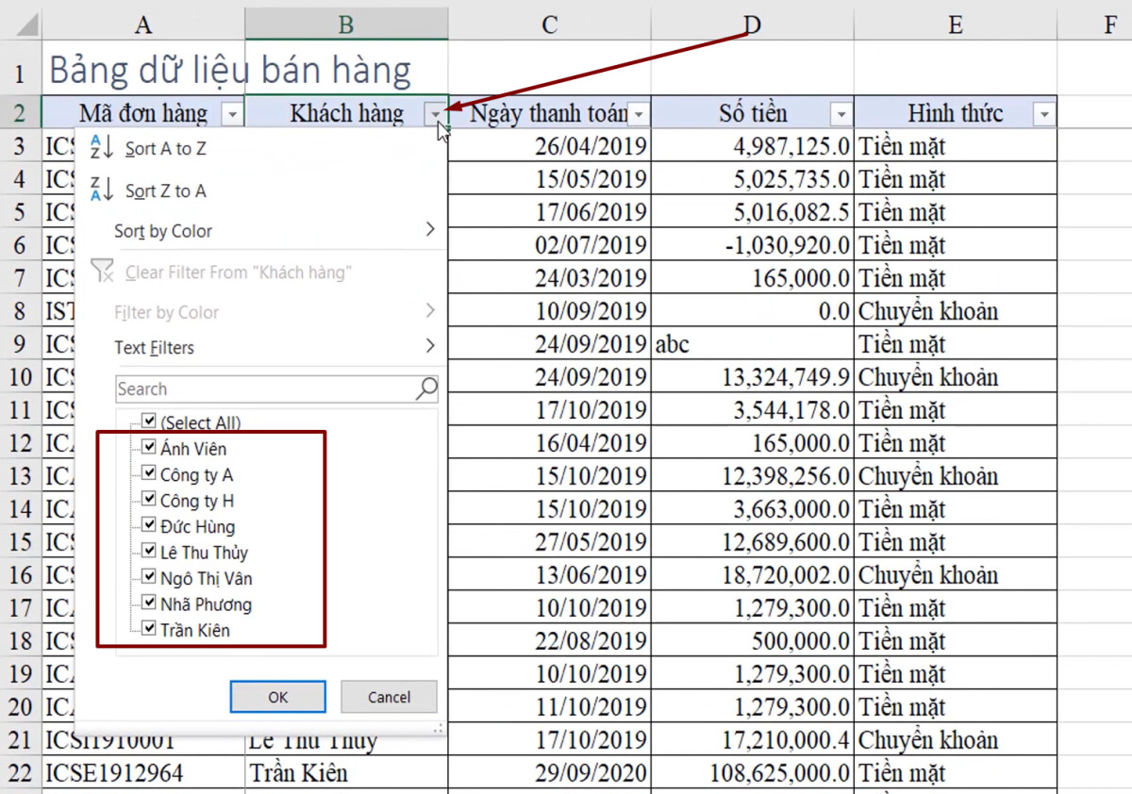Open the filter dropdown on Hình thức
This screenshot has width=1132, height=794.
[x=1043, y=112]
